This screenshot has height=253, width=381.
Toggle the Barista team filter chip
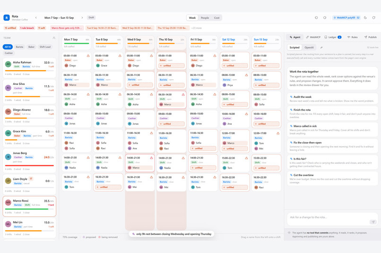(20, 47)
